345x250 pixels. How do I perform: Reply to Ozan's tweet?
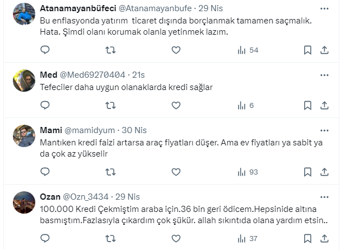pyautogui.click(x=45, y=238)
